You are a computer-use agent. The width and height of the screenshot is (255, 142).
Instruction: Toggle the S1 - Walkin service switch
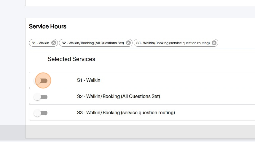pos(41,81)
